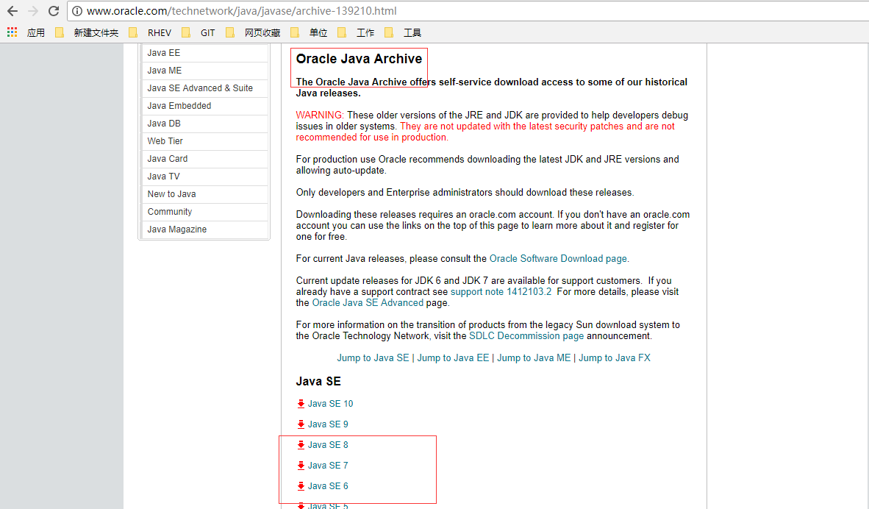Image resolution: width=869 pixels, height=509 pixels.
Task: Open the 工具 bookmark folder
Action: tap(403, 32)
